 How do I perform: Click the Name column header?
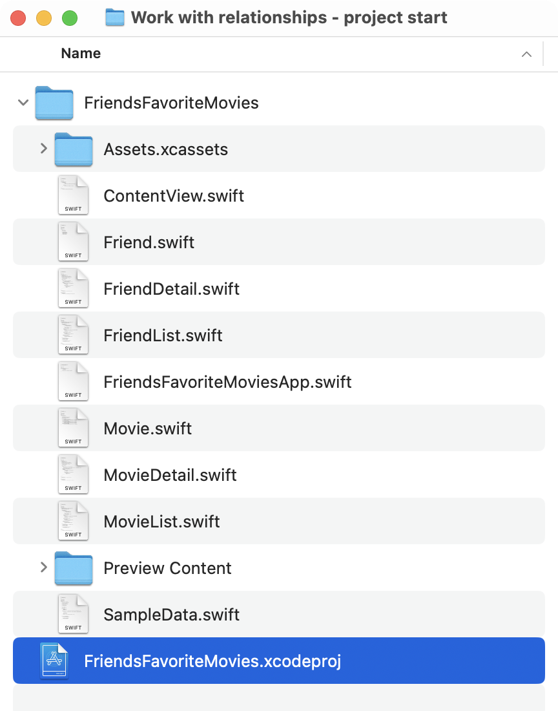click(x=80, y=54)
